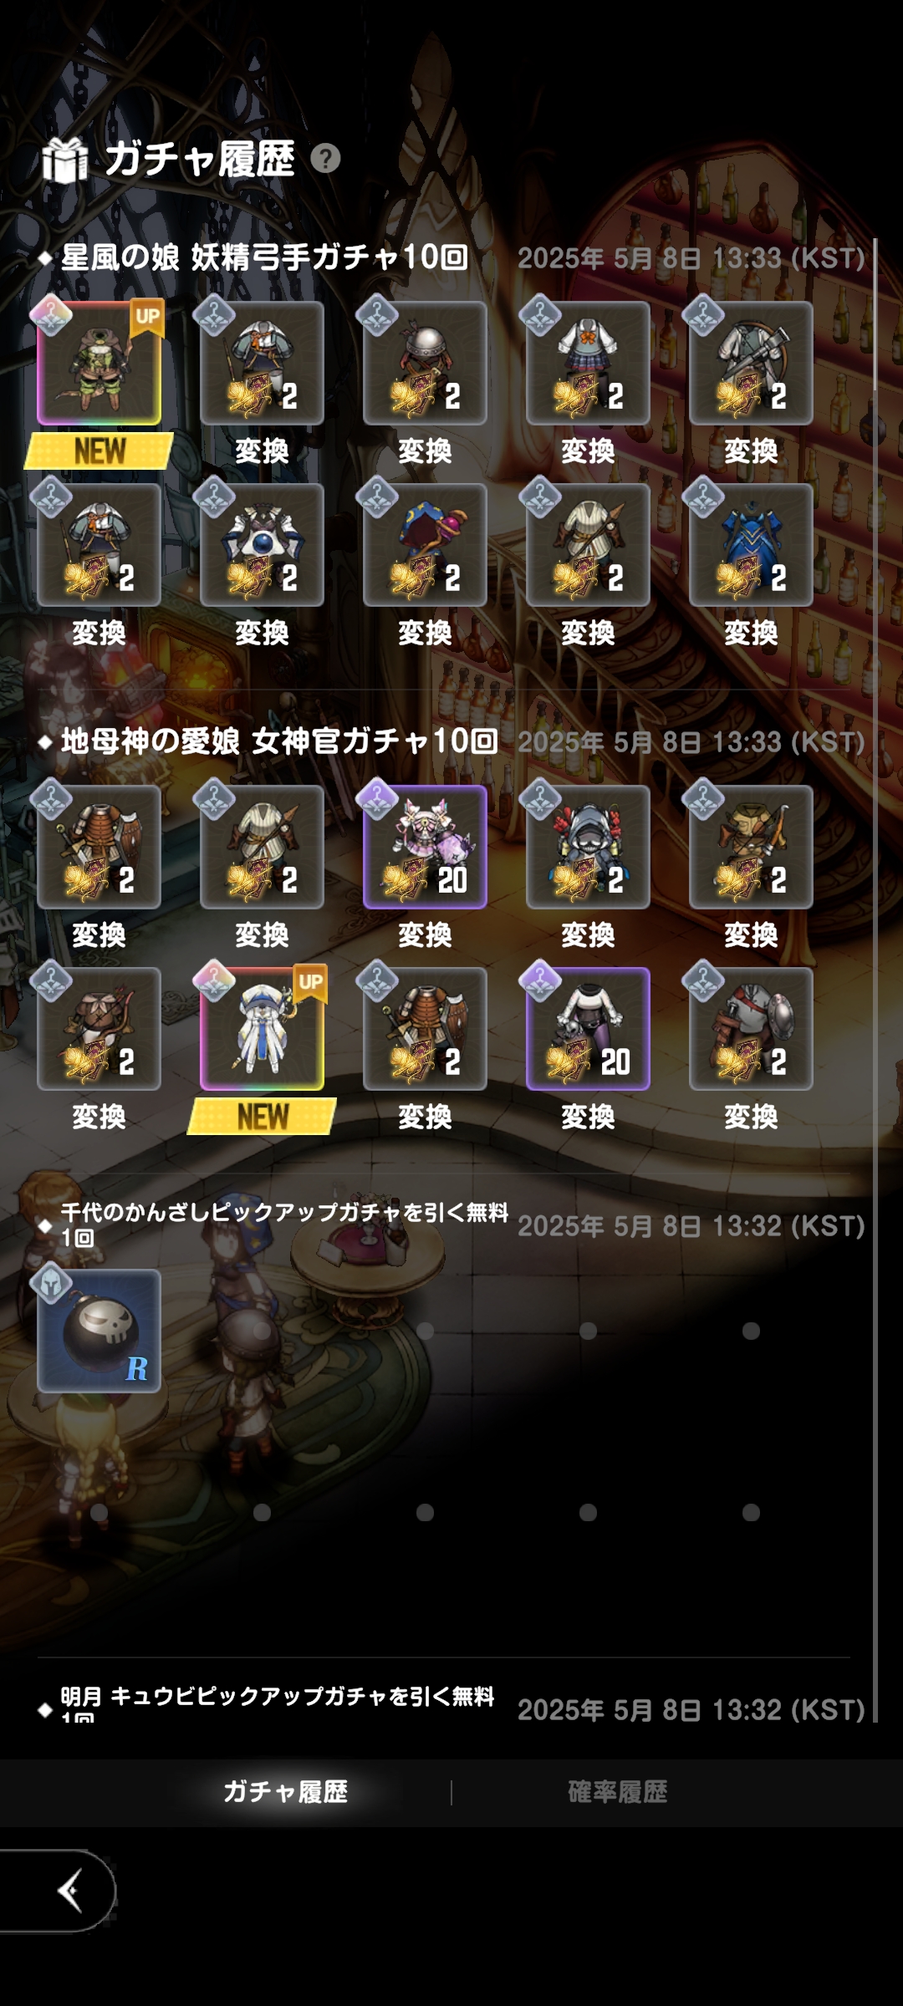The height and width of the screenshot is (2006, 903).
Task: Tap the pink armor item worth 20
Action: pos(425,847)
